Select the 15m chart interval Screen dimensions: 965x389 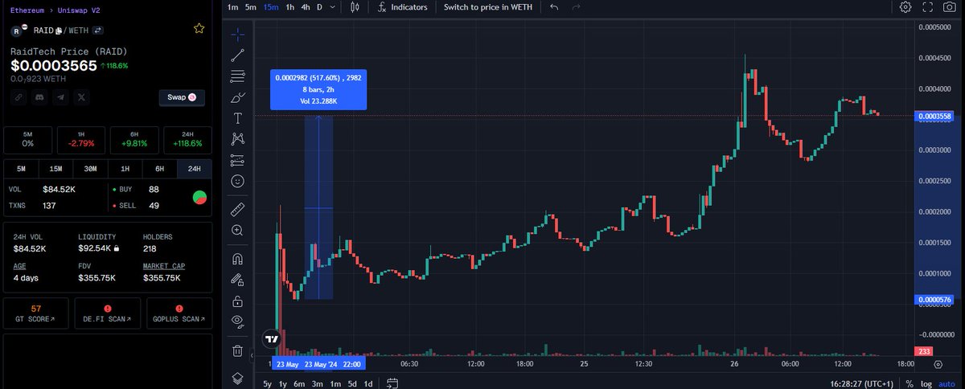271,7
